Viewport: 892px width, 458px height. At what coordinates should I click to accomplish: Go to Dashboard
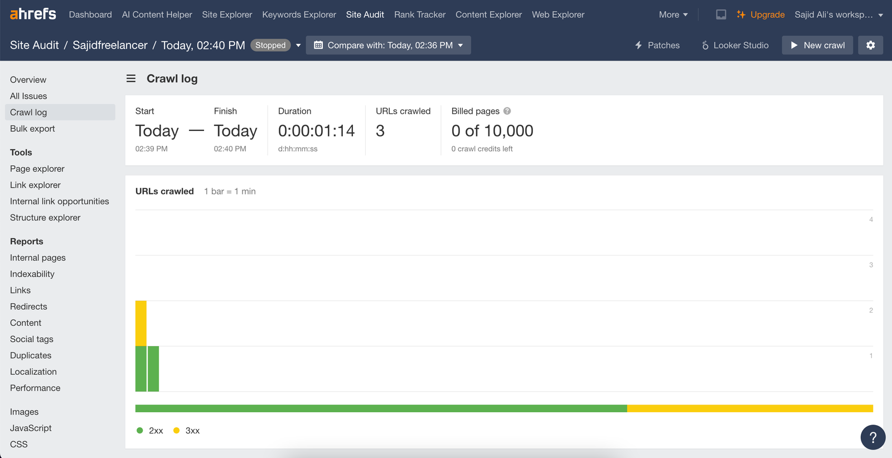coord(90,14)
